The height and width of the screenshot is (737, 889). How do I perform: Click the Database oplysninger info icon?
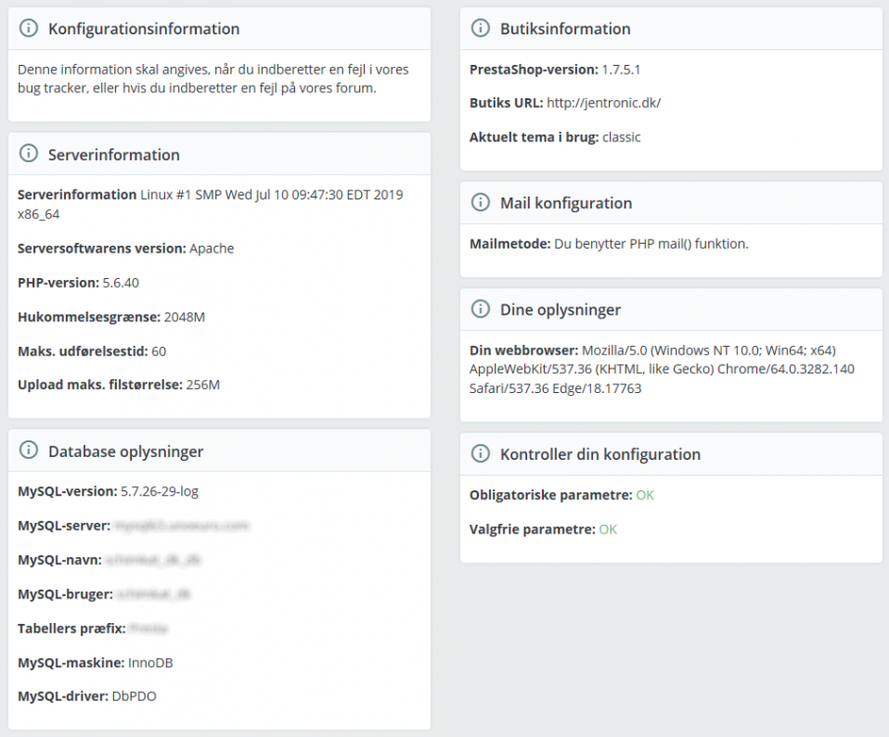(28, 451)
